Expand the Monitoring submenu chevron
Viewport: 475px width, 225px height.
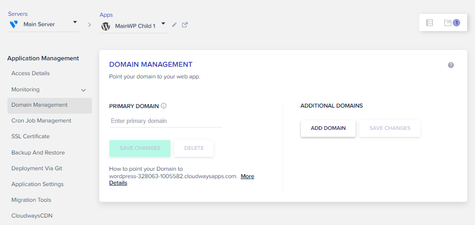84,90
